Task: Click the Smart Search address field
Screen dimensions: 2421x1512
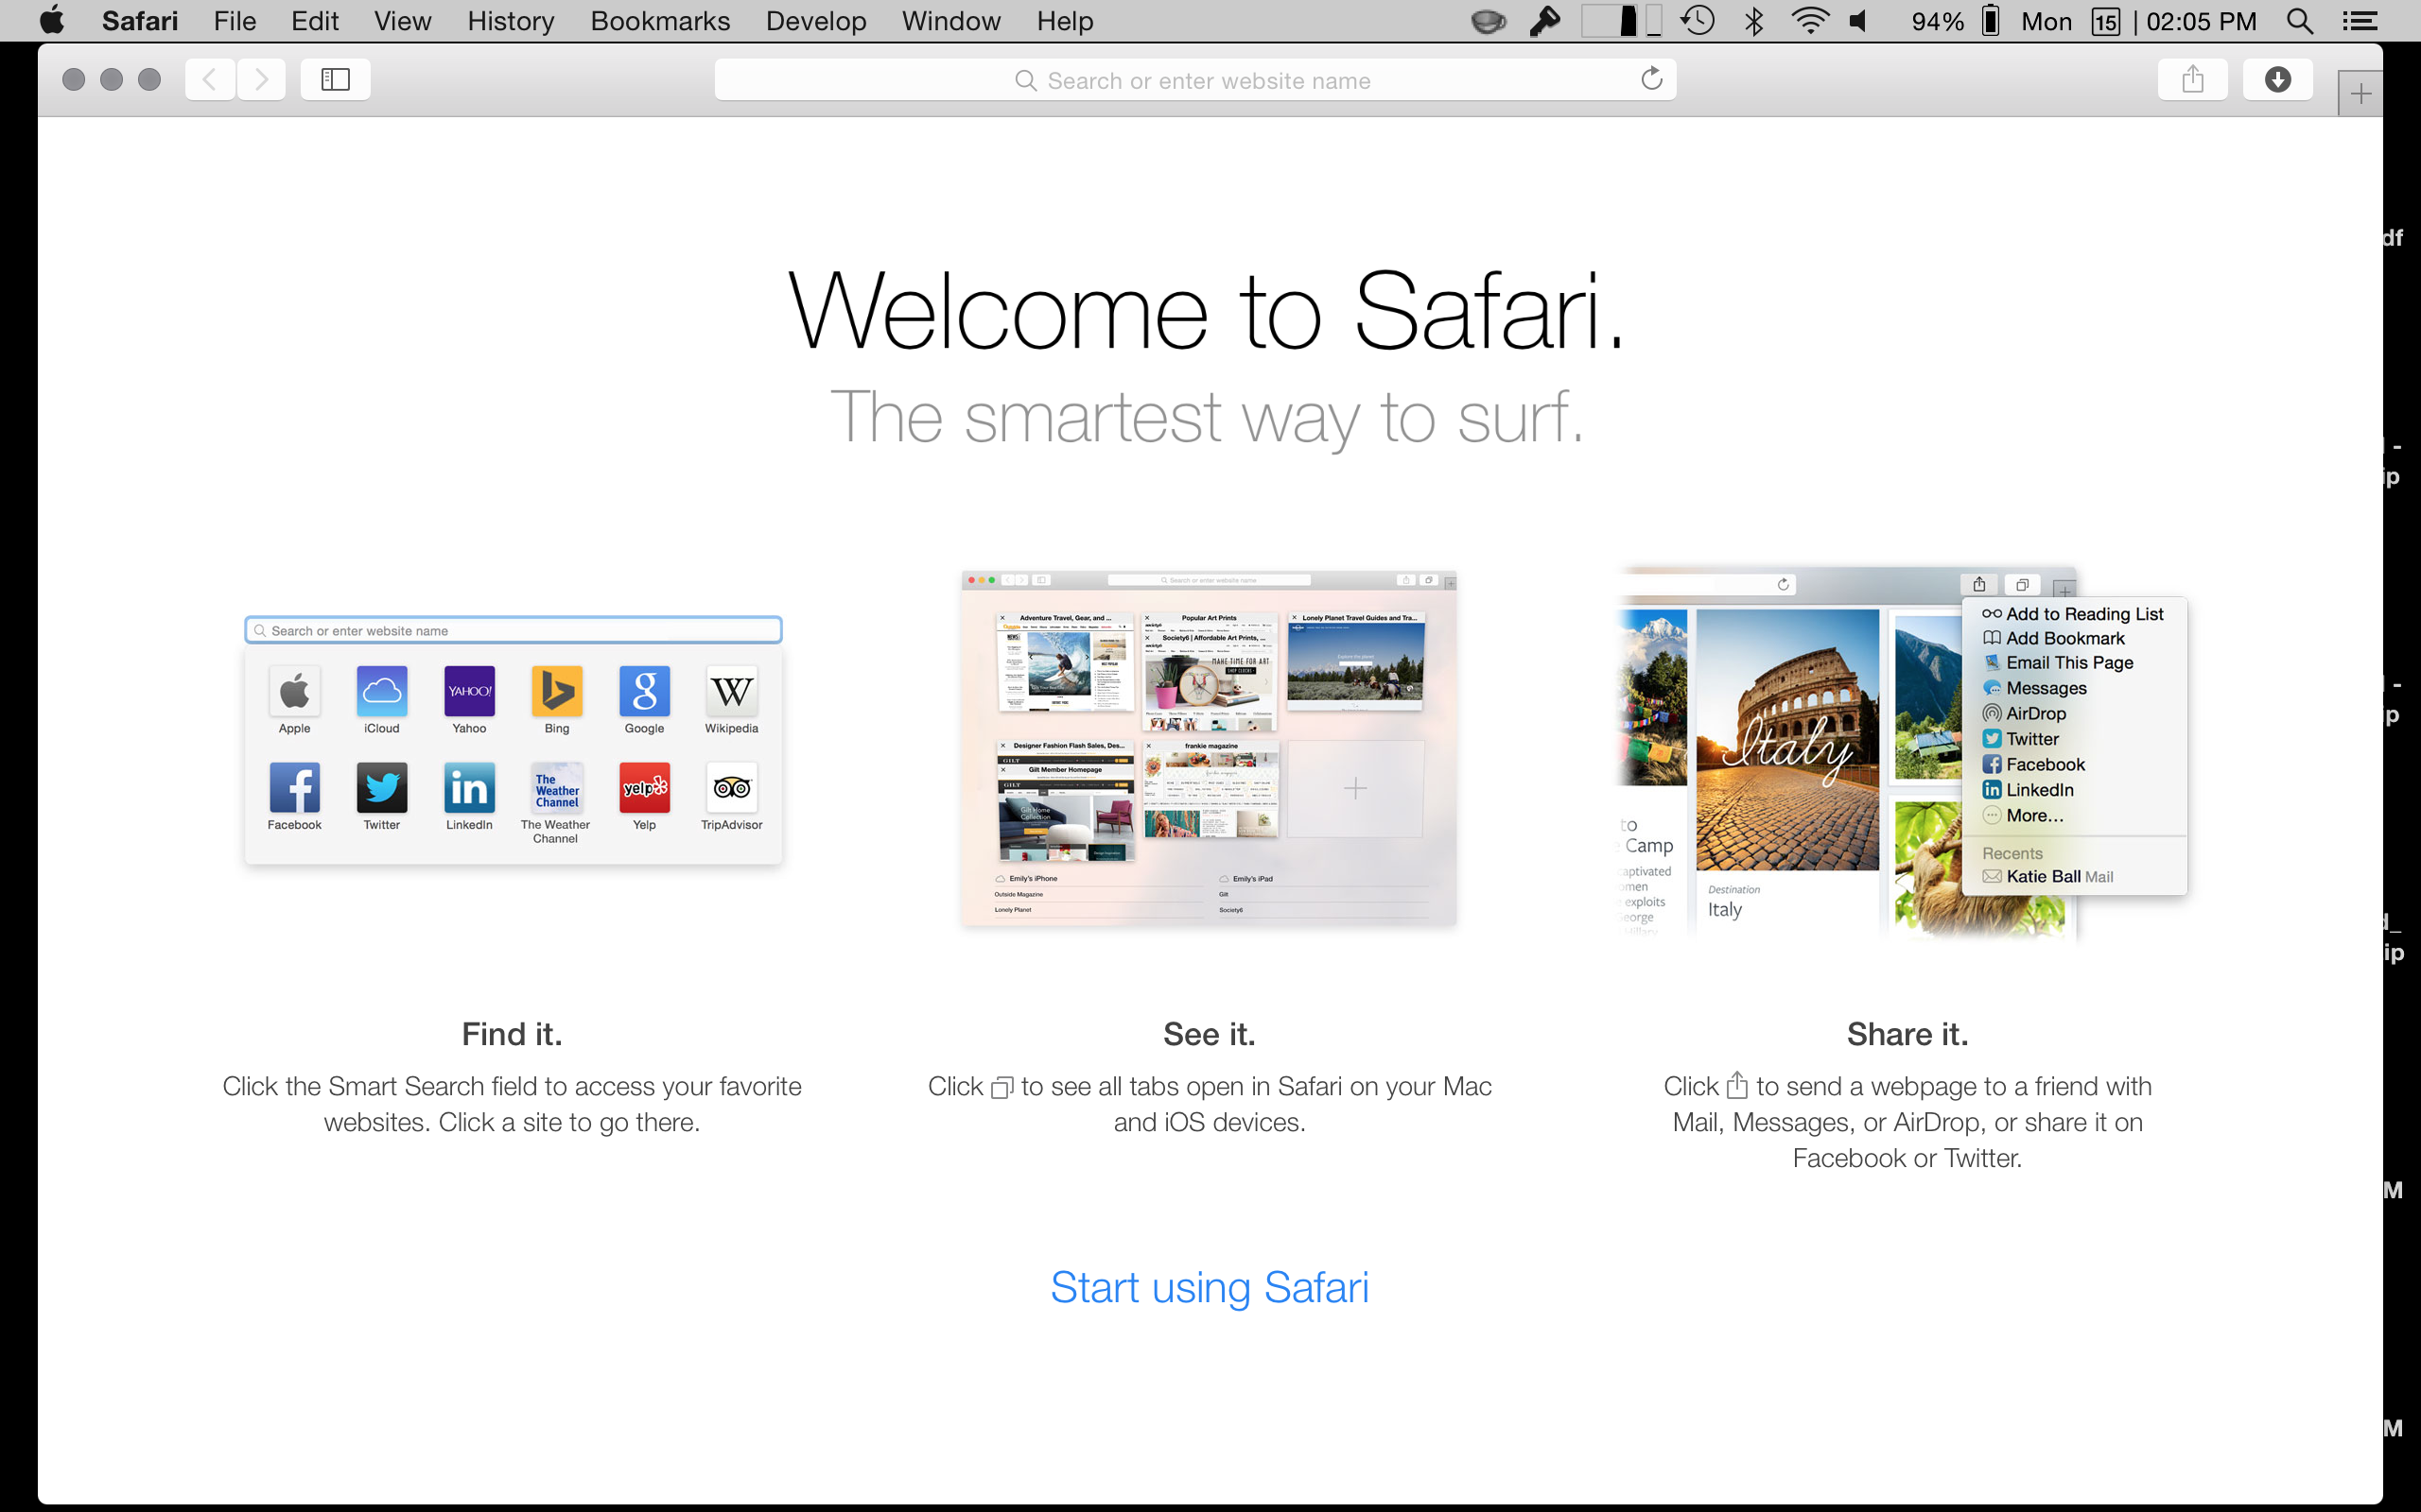Action: pos(1195,80)
